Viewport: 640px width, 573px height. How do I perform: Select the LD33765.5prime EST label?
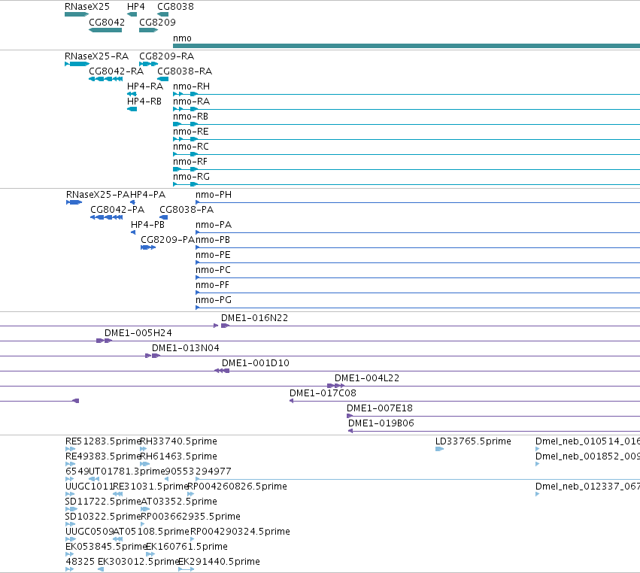[x=473, y=441]
